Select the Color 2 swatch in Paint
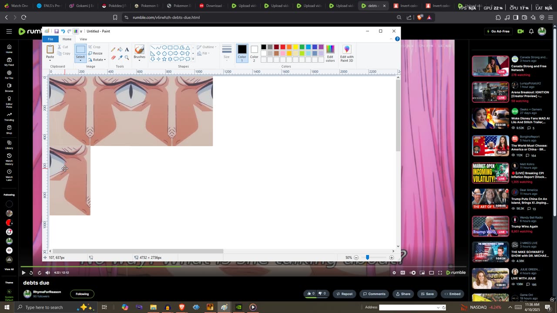 tap(254, 52)
